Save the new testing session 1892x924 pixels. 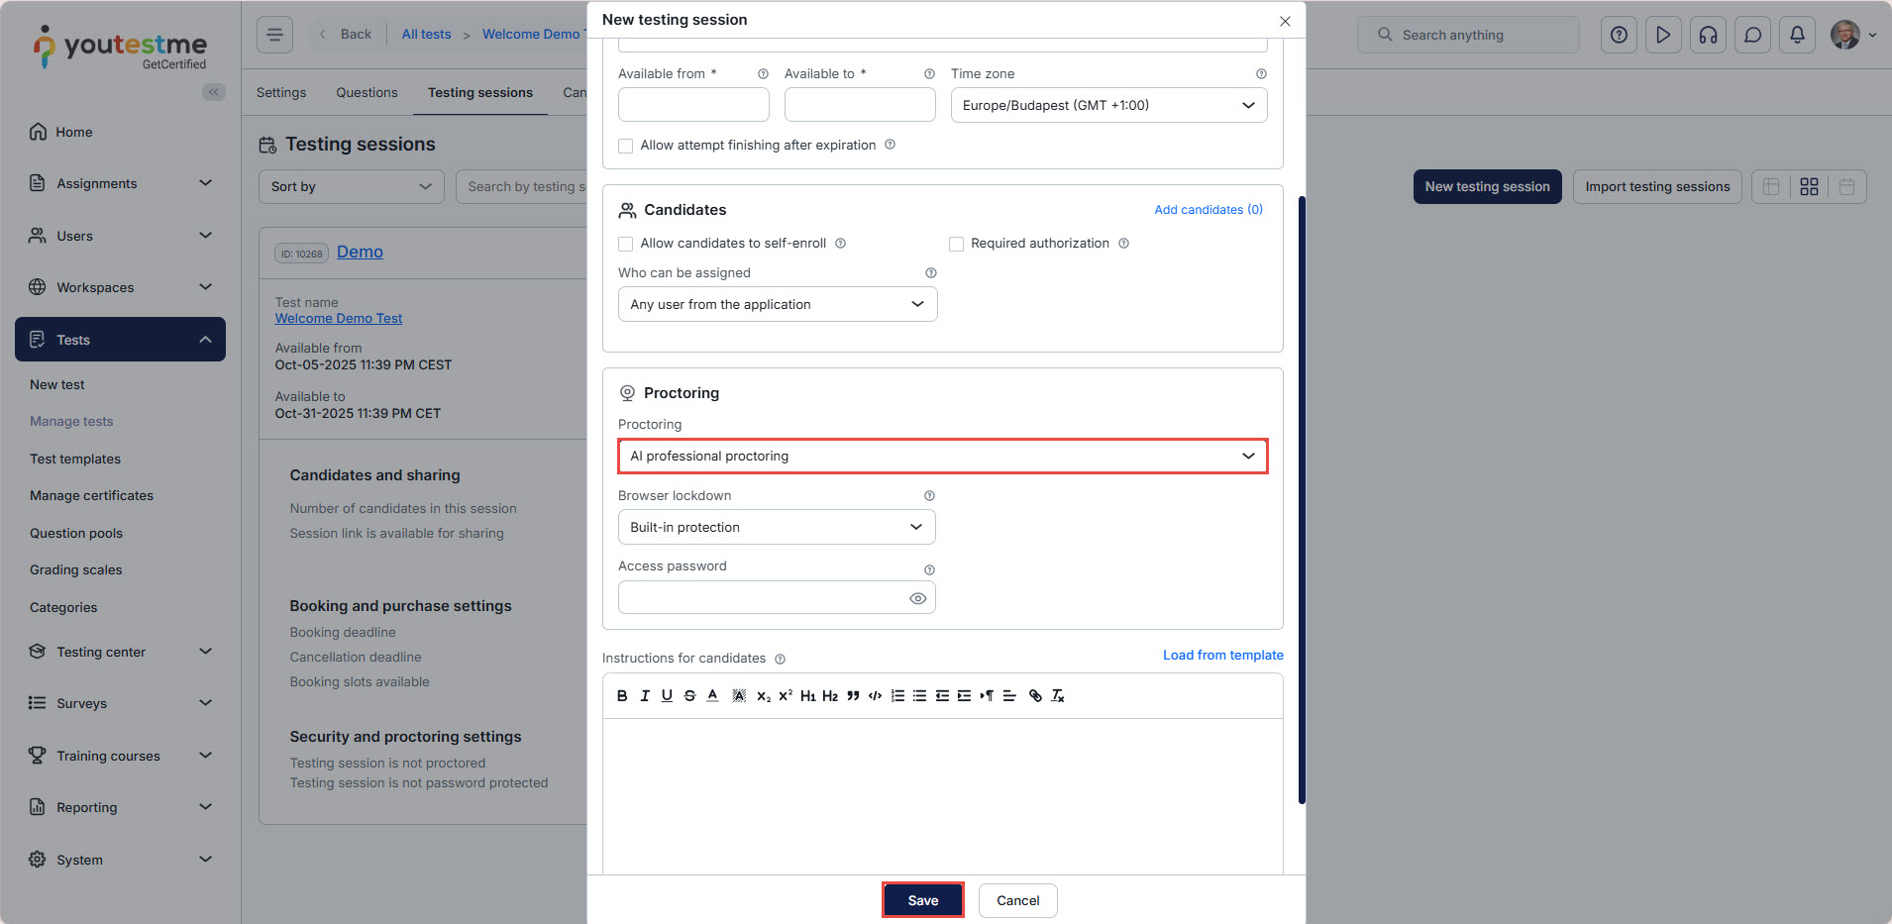[922, 900]
